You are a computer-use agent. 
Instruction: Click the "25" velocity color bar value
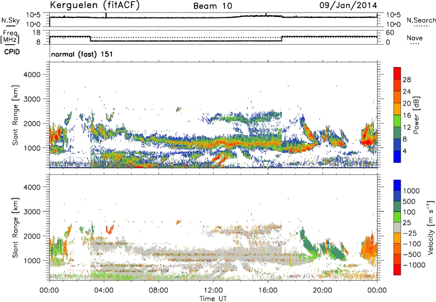[x=407, y=223]
